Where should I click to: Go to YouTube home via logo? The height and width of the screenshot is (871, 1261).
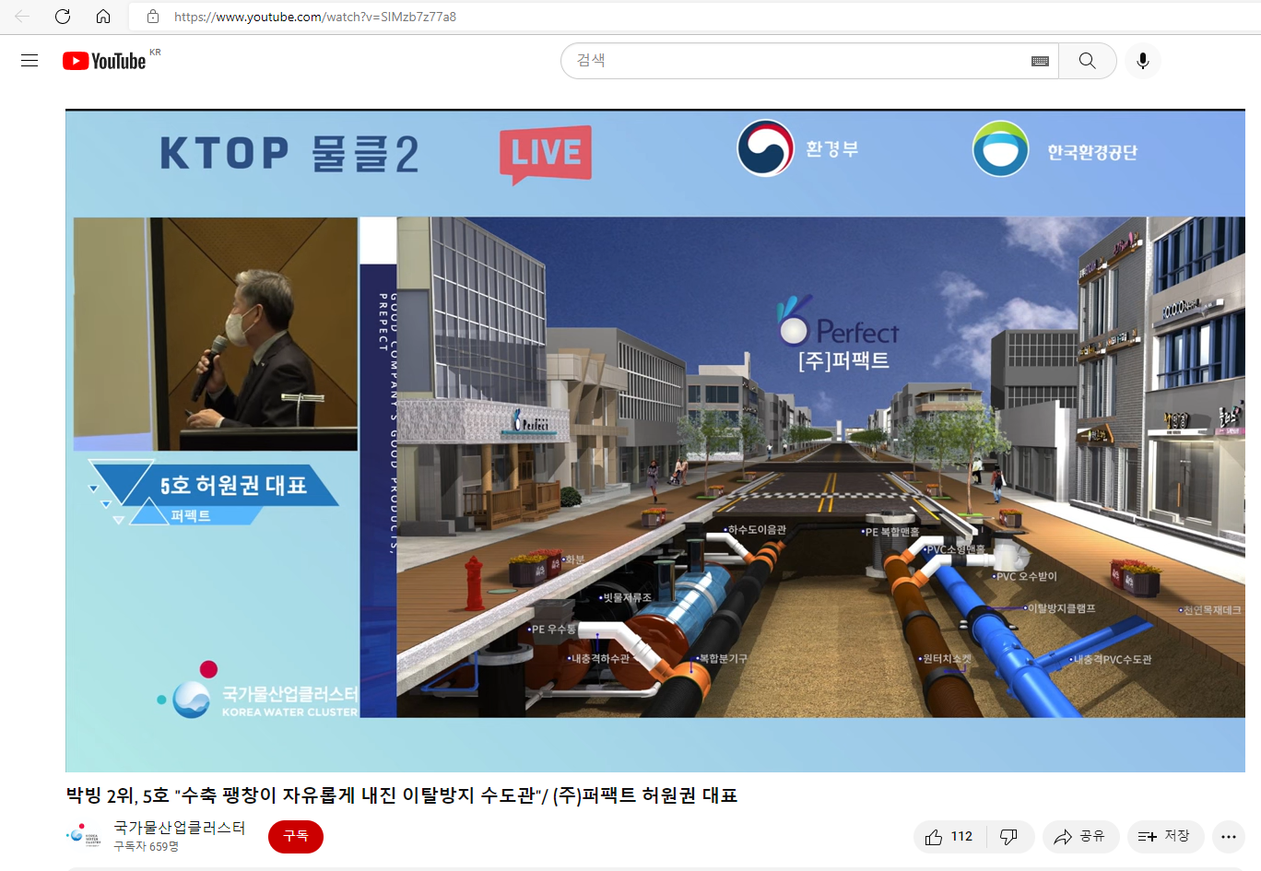[x=104, y=61]
